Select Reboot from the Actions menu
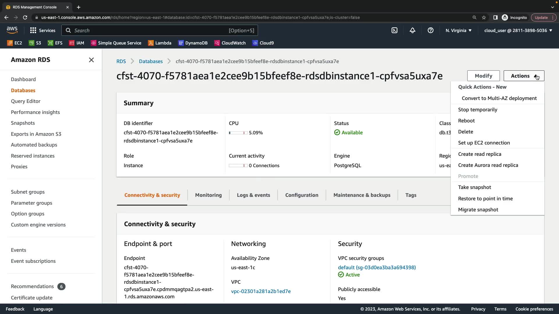 coord(466,121)
